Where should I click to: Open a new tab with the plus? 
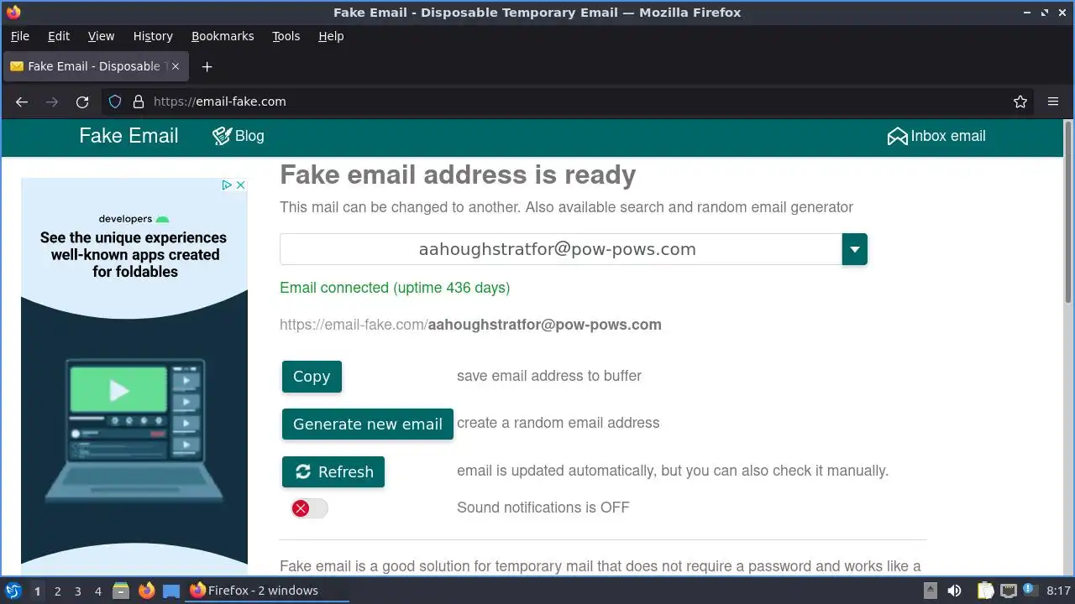(207, 66)
